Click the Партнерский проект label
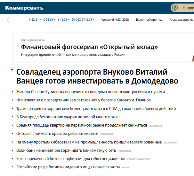 click(x=33, y=40)
